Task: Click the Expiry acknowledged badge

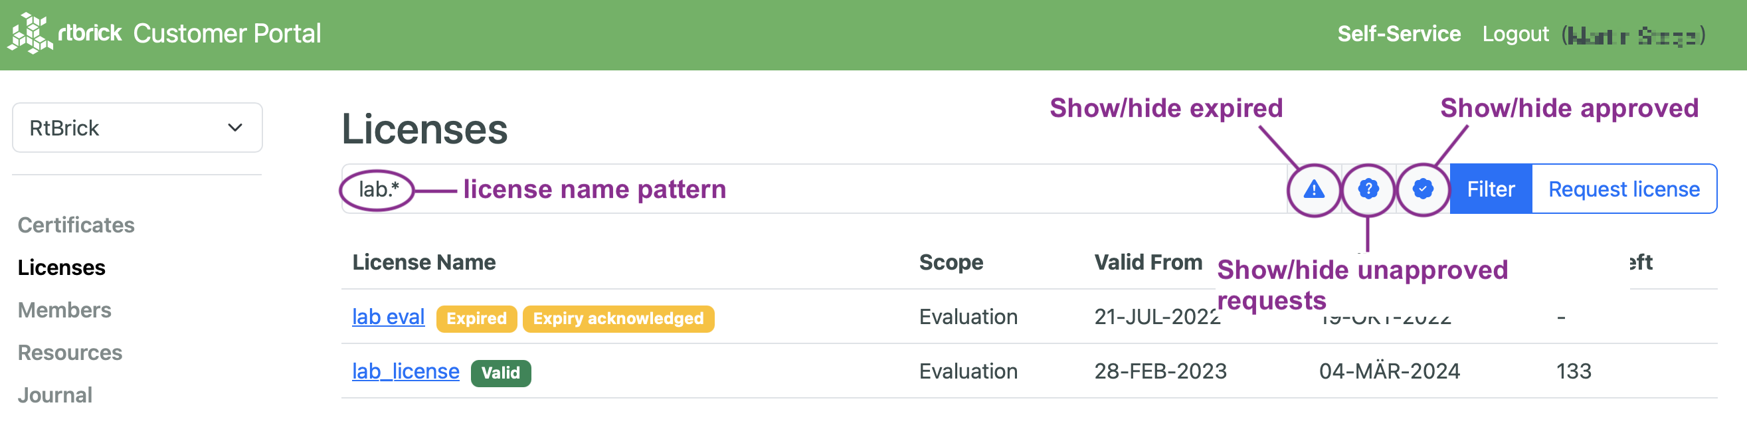Action: coord(618,319)
